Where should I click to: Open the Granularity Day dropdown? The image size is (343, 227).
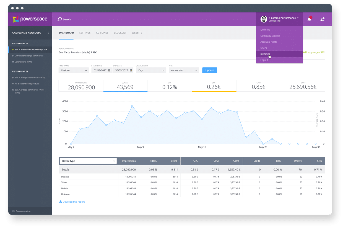coord(151,70)
